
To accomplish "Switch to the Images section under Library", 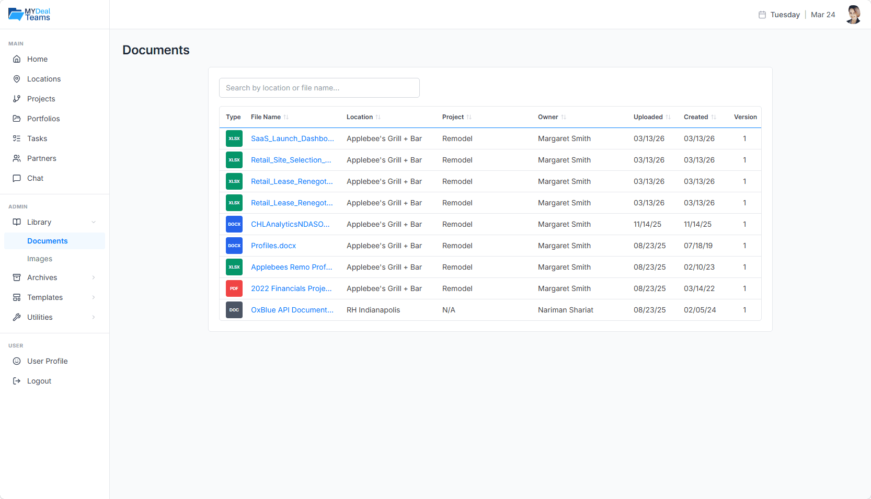I will (40, 259).
